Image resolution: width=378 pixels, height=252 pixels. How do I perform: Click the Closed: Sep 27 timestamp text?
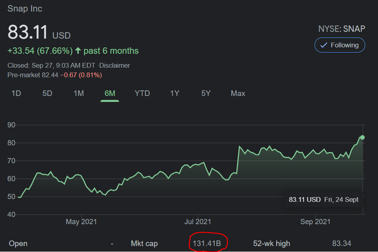pos(51,65)
